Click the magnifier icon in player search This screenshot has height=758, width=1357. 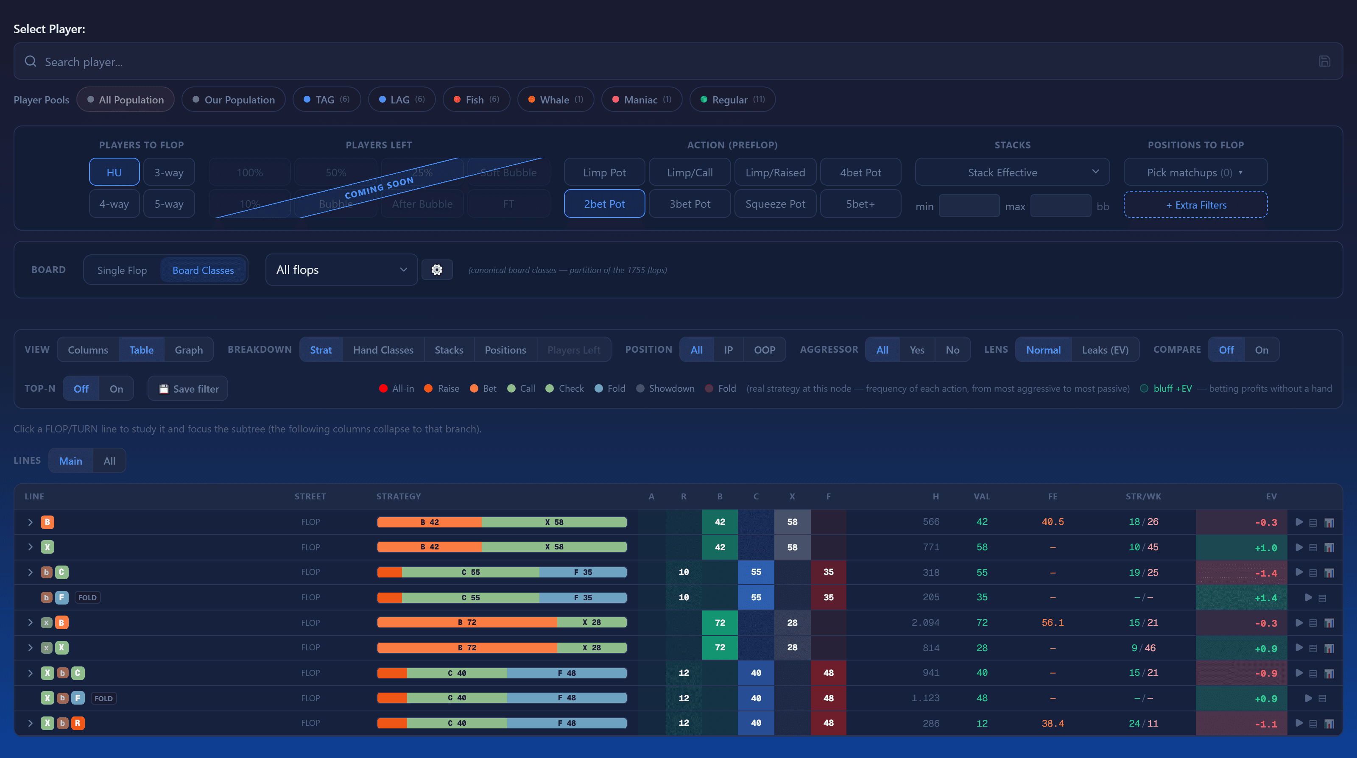[31, 61]
